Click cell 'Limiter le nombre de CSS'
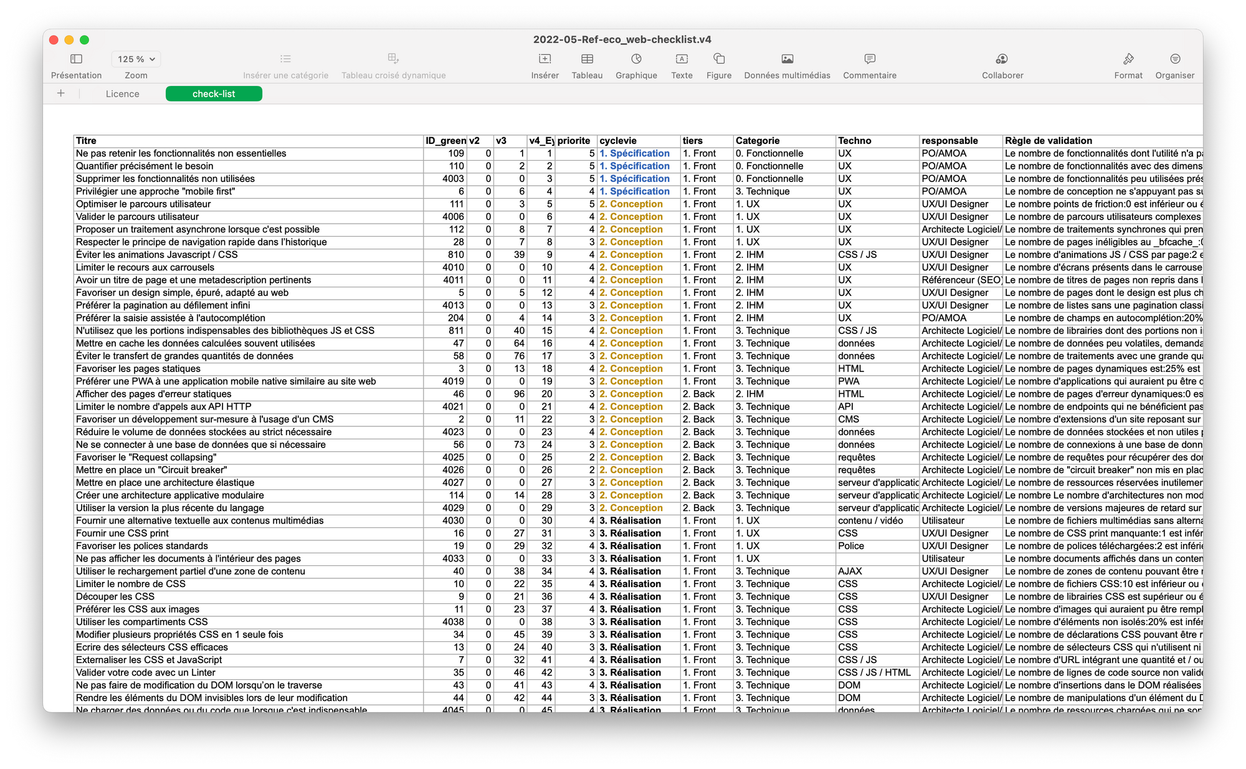The image size is (1246, 769). point(249,584)
